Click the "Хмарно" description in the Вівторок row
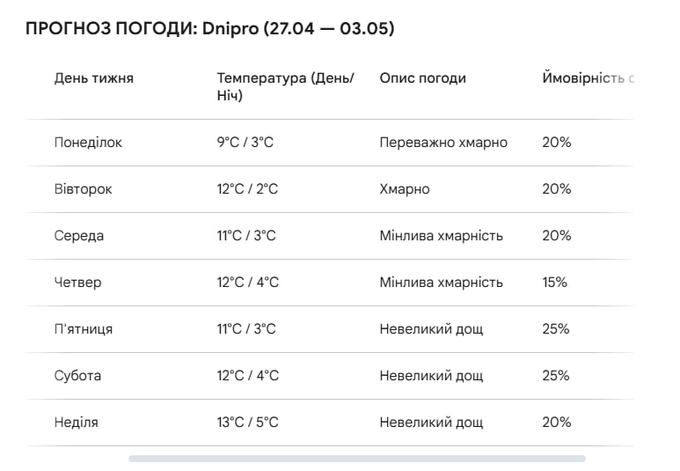The height and width of the screenshot is (471, 680). [405, 189]
